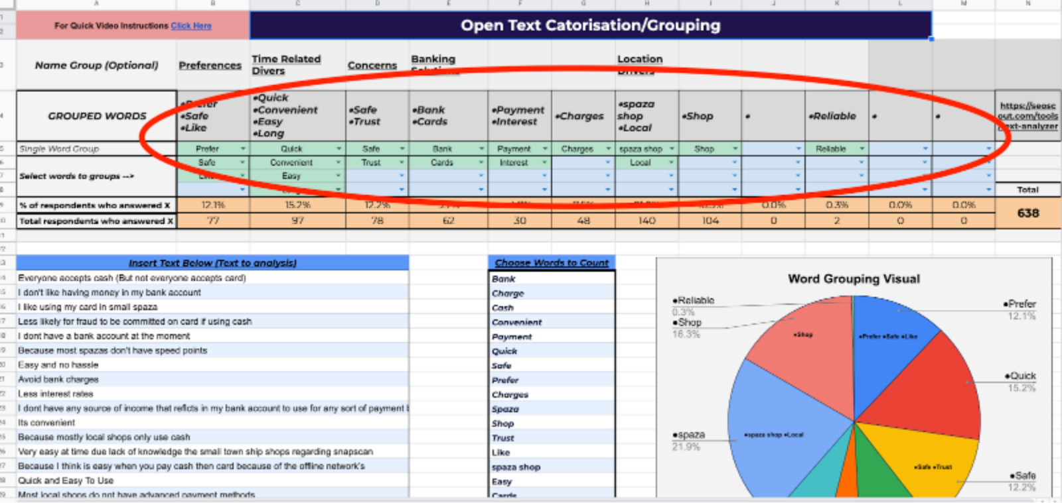Open the "Charges" dropdown in Single Word Group row

[583, 149]
